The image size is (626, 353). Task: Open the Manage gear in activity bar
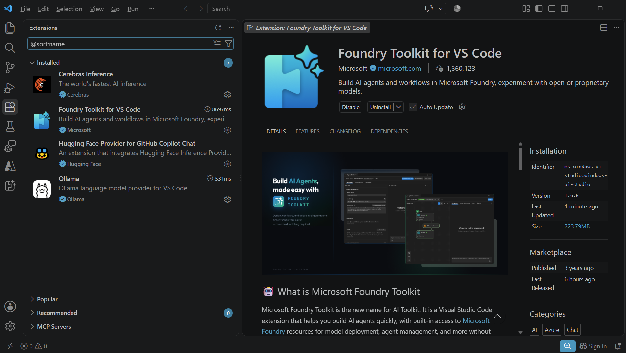pos(10,326)
